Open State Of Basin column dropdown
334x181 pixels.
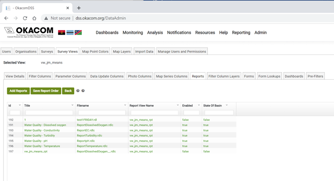pos(227,105)
